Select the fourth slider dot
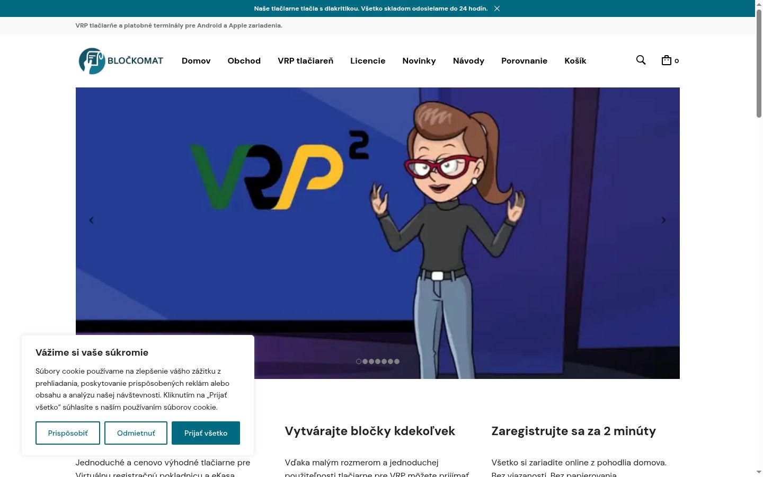The width and height of the screenshot is (763, 477). click(378, 361)
